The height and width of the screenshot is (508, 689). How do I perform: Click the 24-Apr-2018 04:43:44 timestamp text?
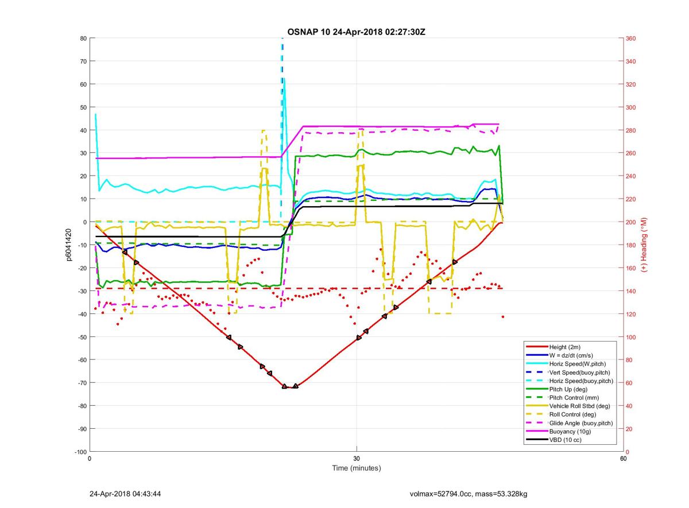[125, 494]
